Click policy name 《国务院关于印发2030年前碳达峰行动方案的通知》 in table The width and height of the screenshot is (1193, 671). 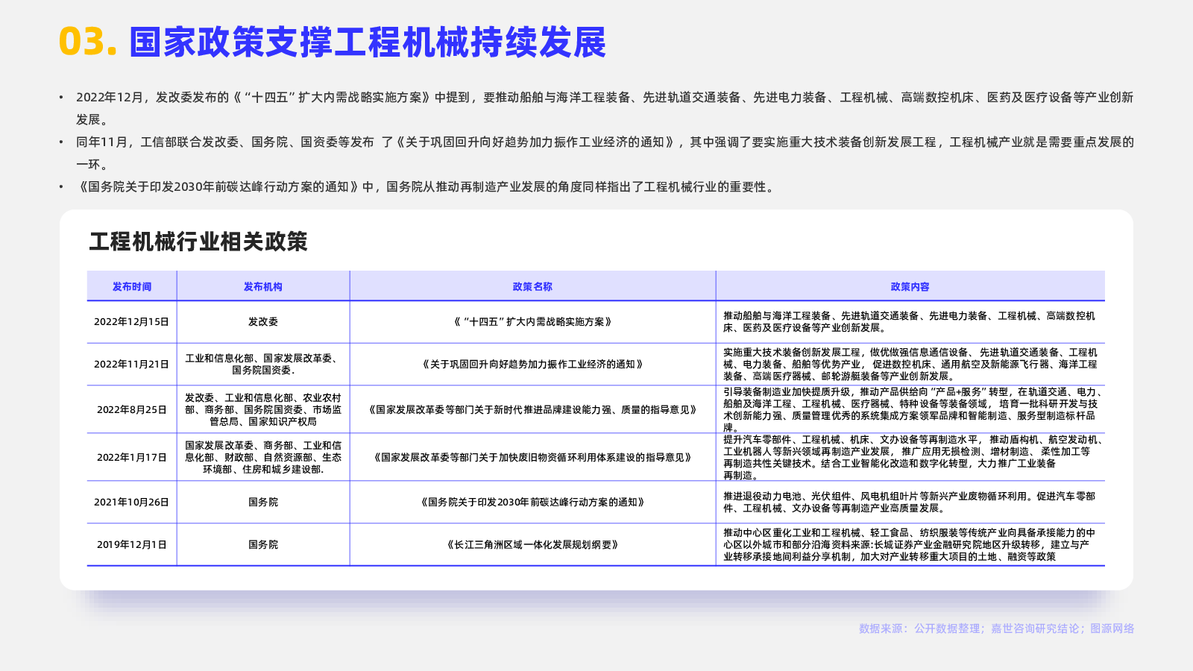pyautogui.click(x=532, y=503)
